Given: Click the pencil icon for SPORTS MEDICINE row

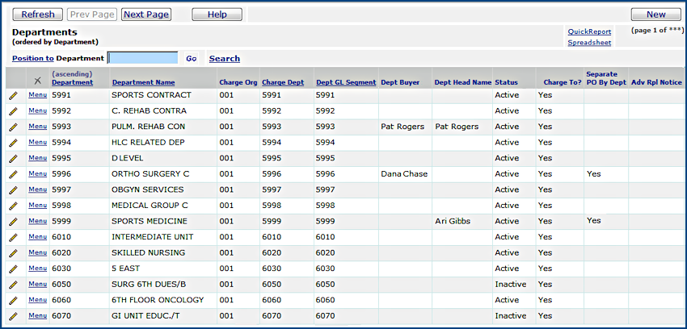Looking at the screenshot, I should coord(13,221).
